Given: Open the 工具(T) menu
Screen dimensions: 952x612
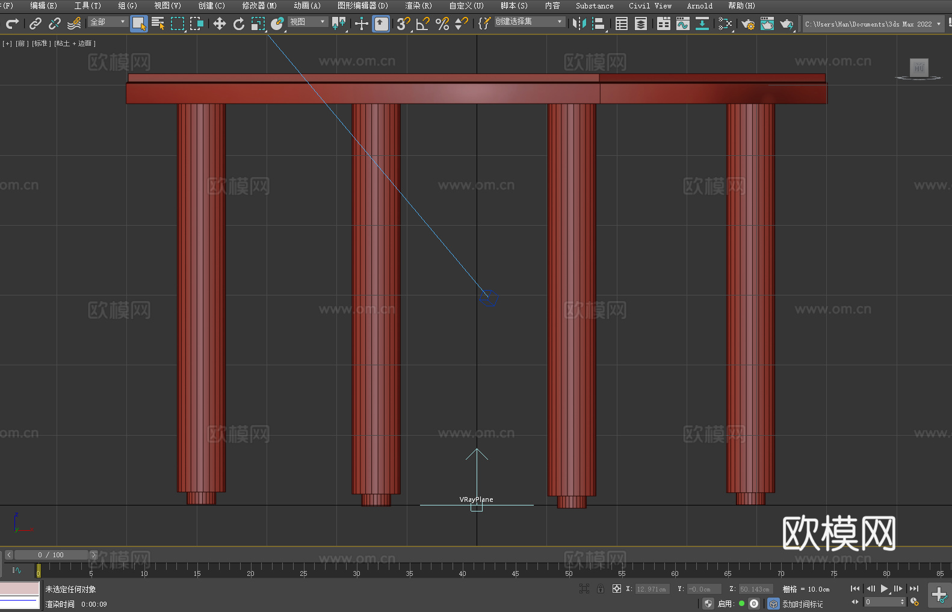Looking at the screenshot, I should coord(88,6).
